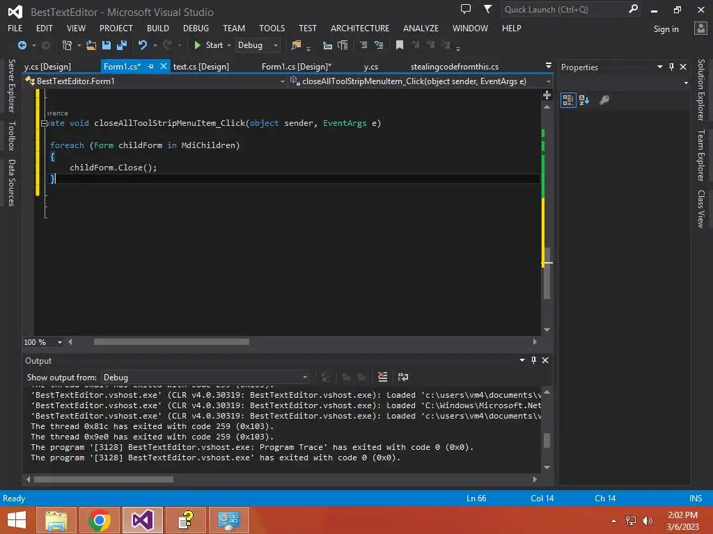
Task: Open the Properties object selector dropdown
Action: pyautogui.click(x=686, y=83)
